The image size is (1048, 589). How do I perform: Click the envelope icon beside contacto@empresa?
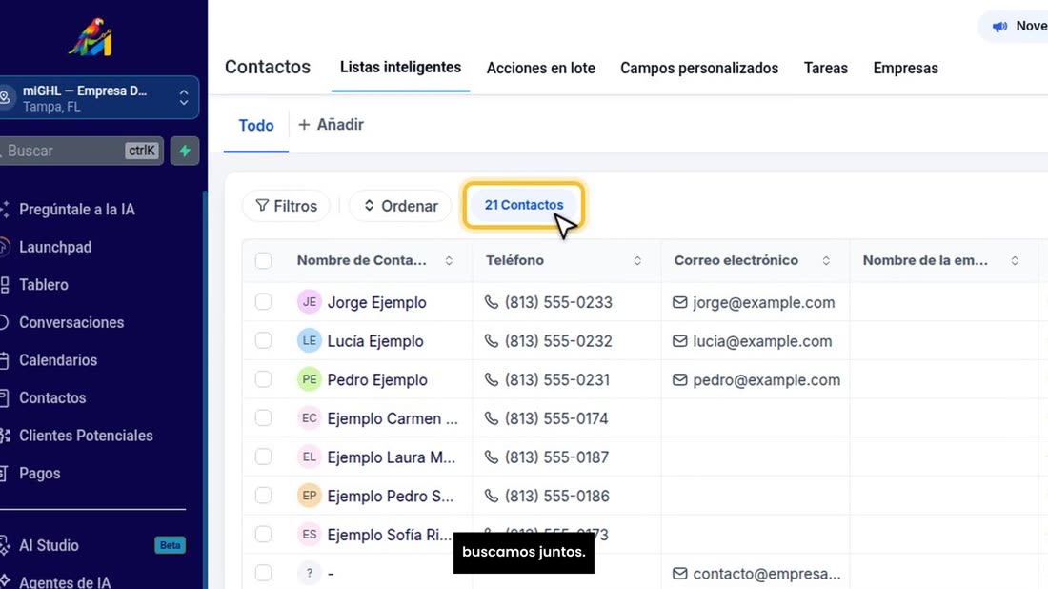(x=679, y=574)
